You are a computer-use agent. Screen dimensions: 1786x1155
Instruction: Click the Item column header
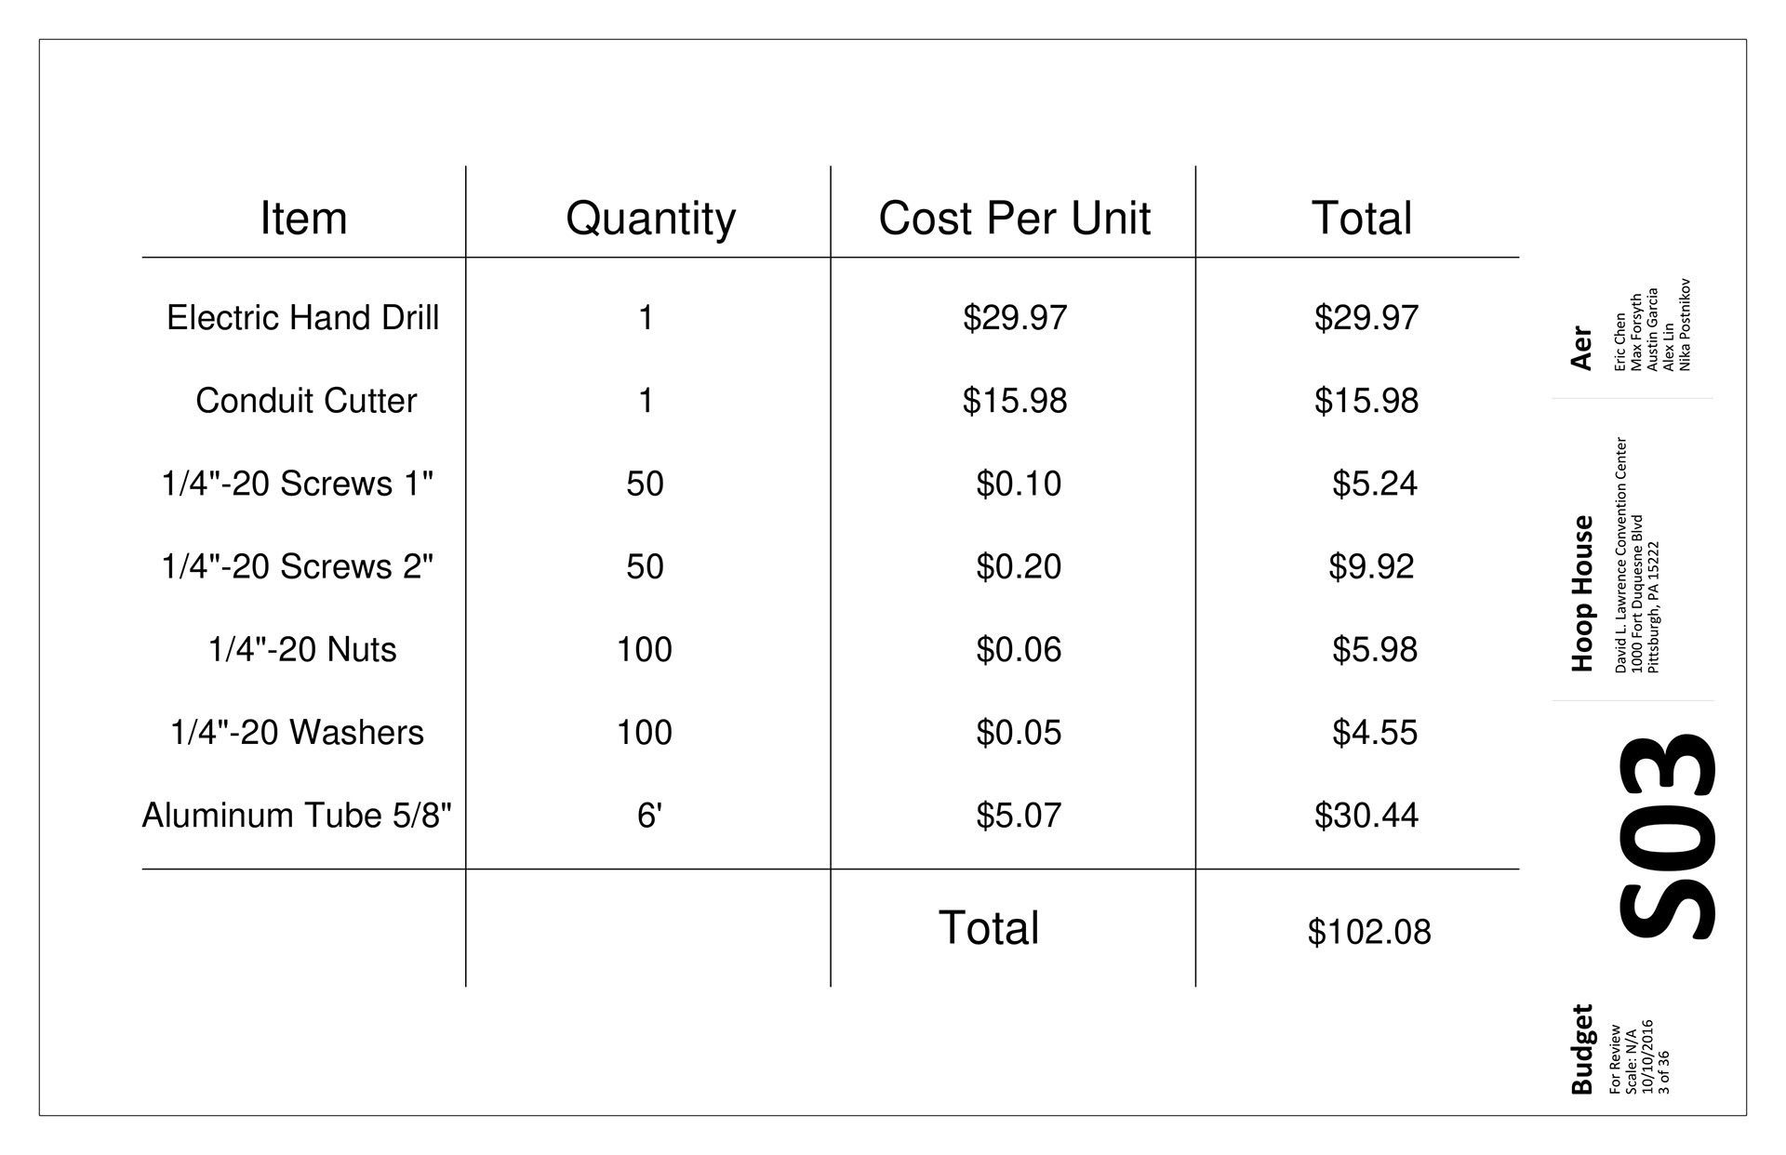[x=303, y=219]
